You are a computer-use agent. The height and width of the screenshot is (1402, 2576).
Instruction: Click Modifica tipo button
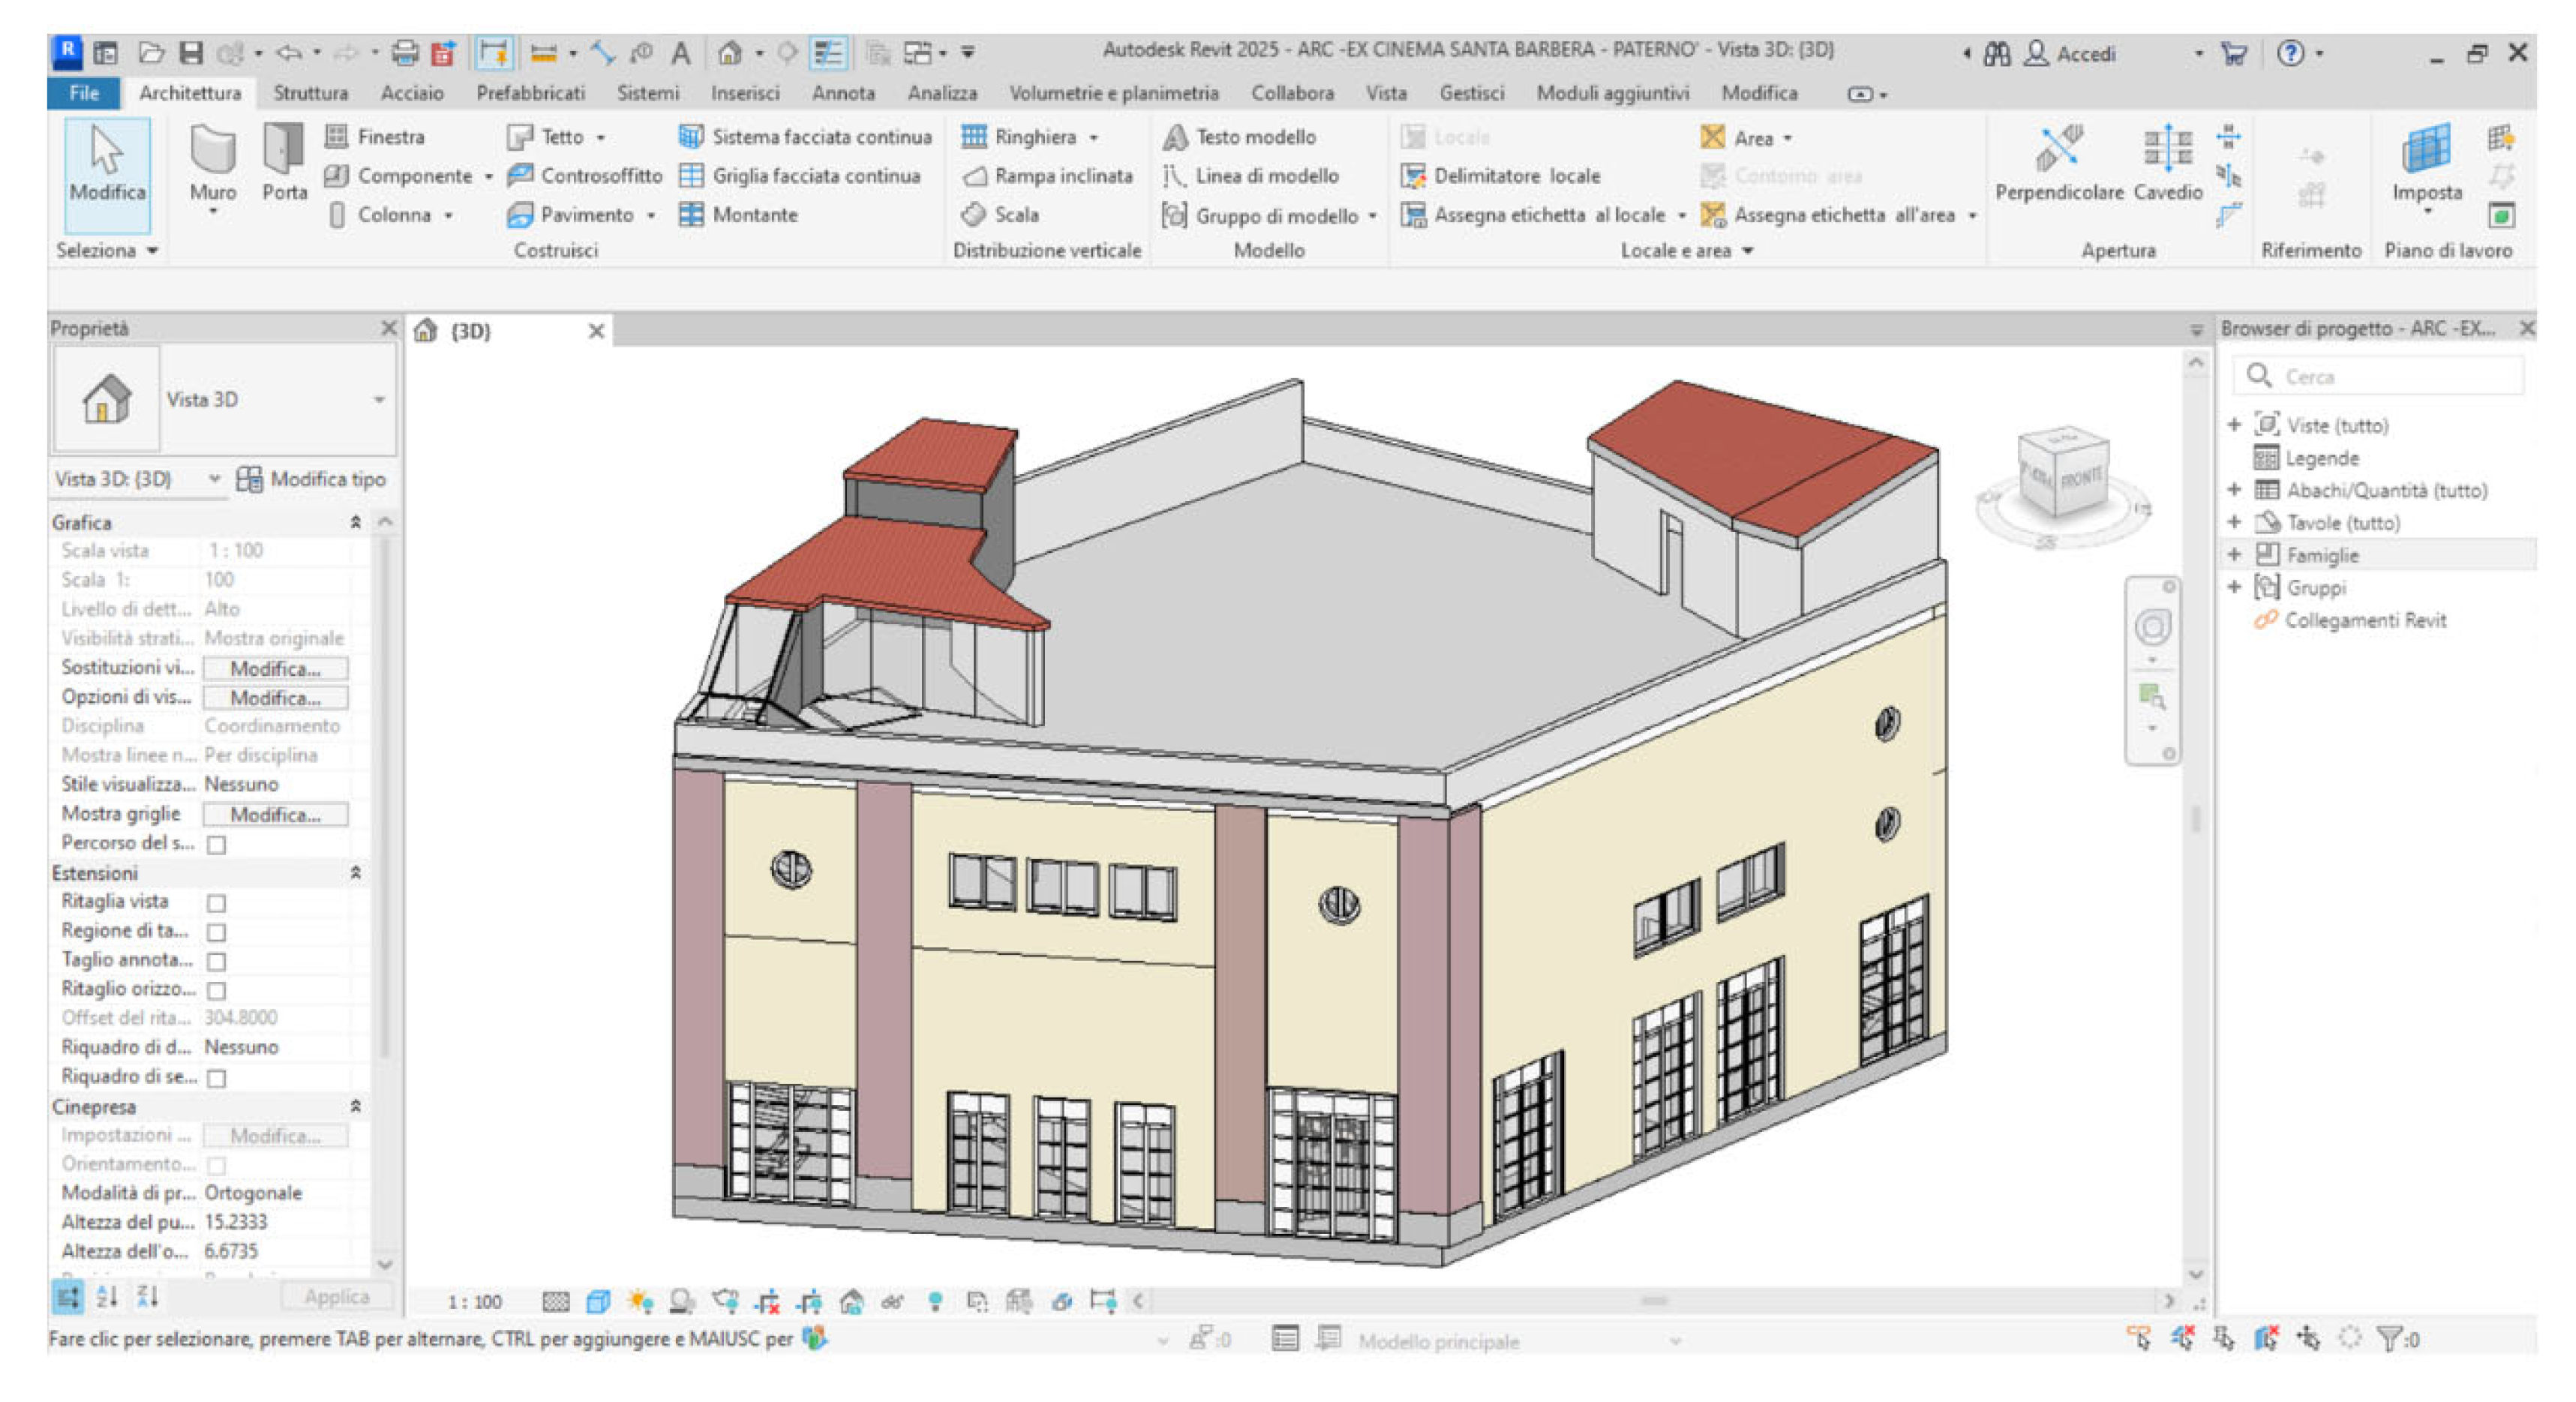pyautogui.click(x=311, y=479)
